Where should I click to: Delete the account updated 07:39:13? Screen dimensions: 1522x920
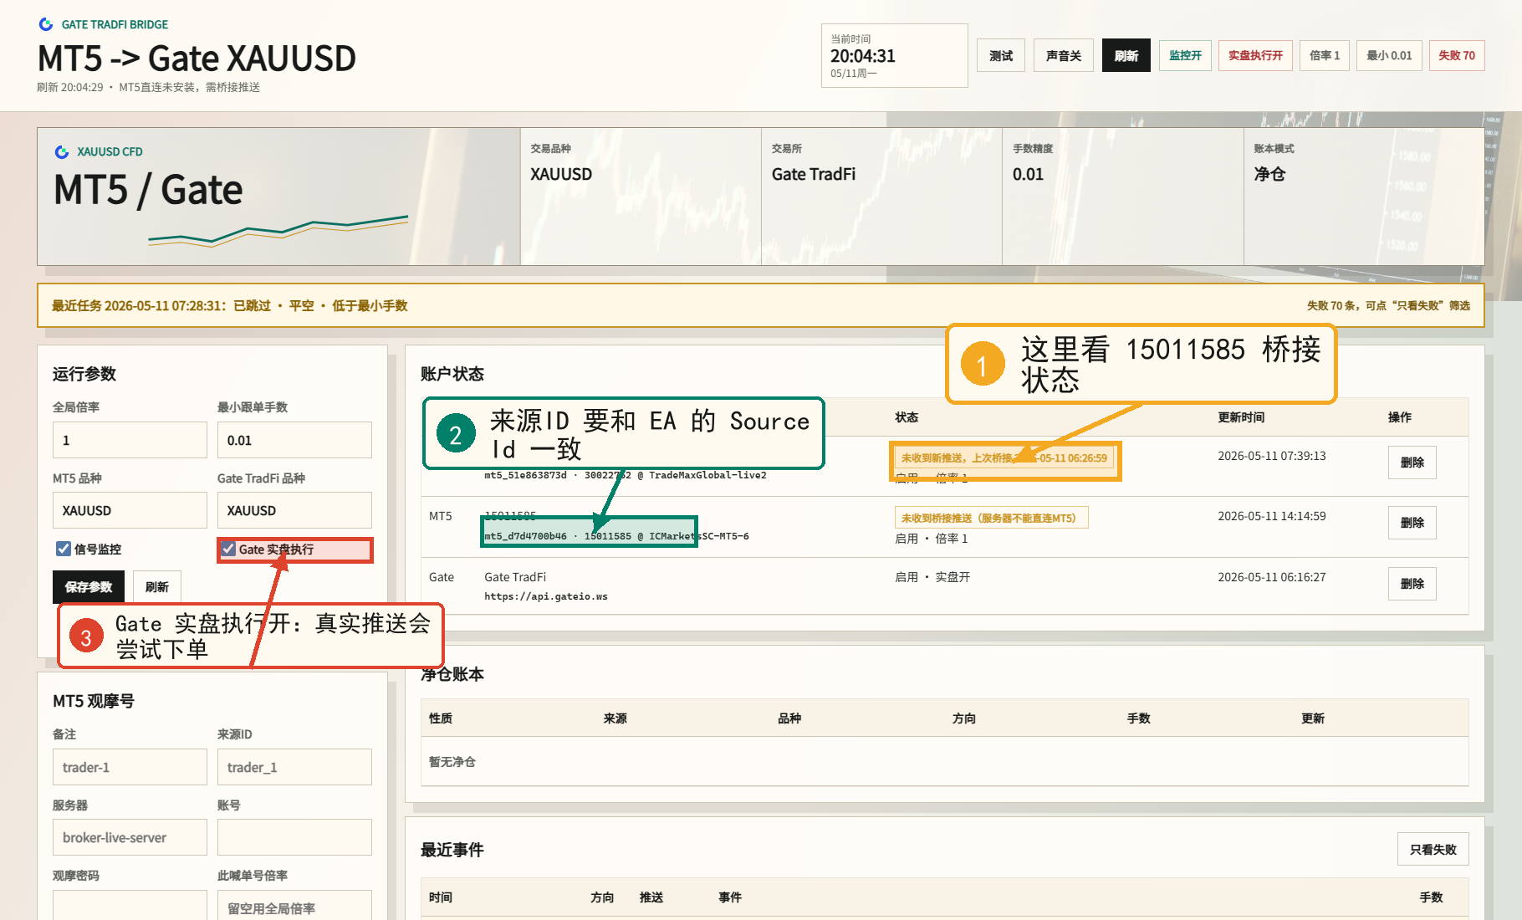(x=1412, y=463)
